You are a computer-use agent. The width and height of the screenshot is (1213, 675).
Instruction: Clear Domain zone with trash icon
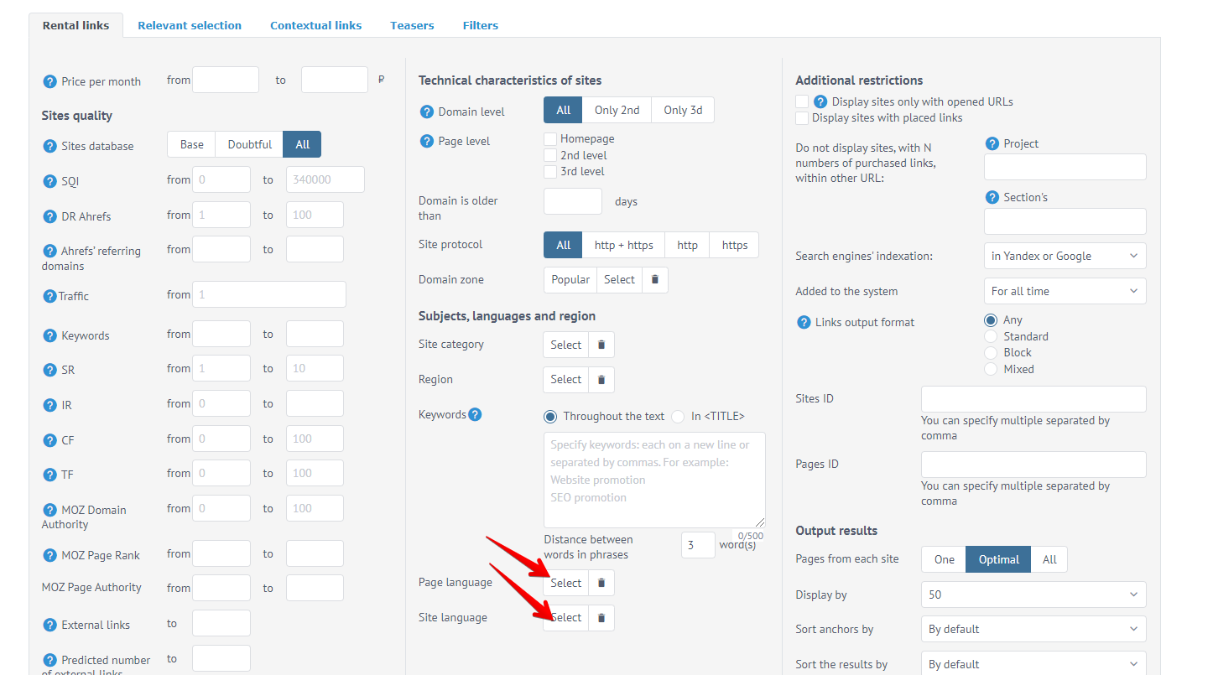[655, 279]
